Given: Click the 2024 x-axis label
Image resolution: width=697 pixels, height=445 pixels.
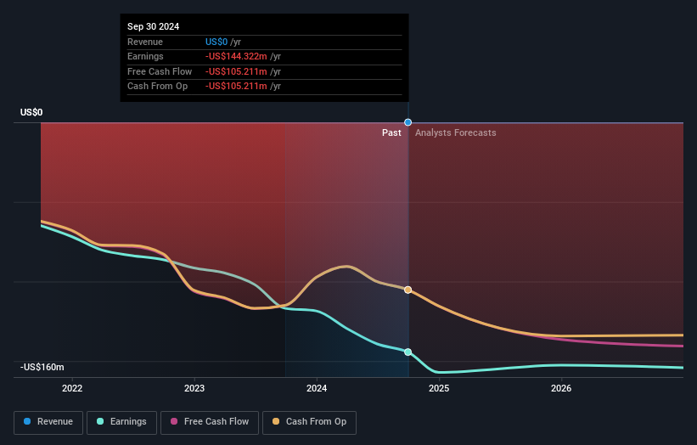Looking at the screenshot, I should [317, 388].
